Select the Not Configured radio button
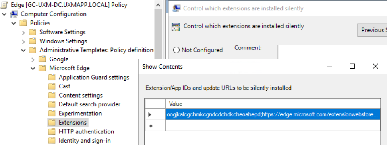 176,50
